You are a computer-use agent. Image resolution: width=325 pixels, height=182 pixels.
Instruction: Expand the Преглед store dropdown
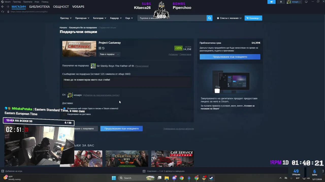[66, 18]
